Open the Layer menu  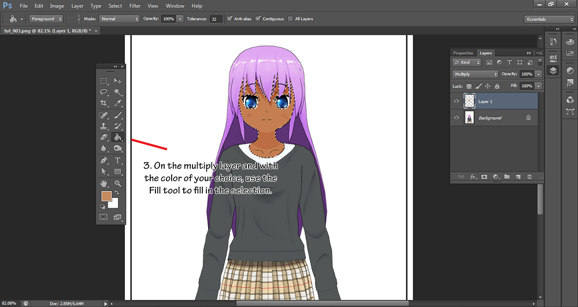click(x=77, y=6)
